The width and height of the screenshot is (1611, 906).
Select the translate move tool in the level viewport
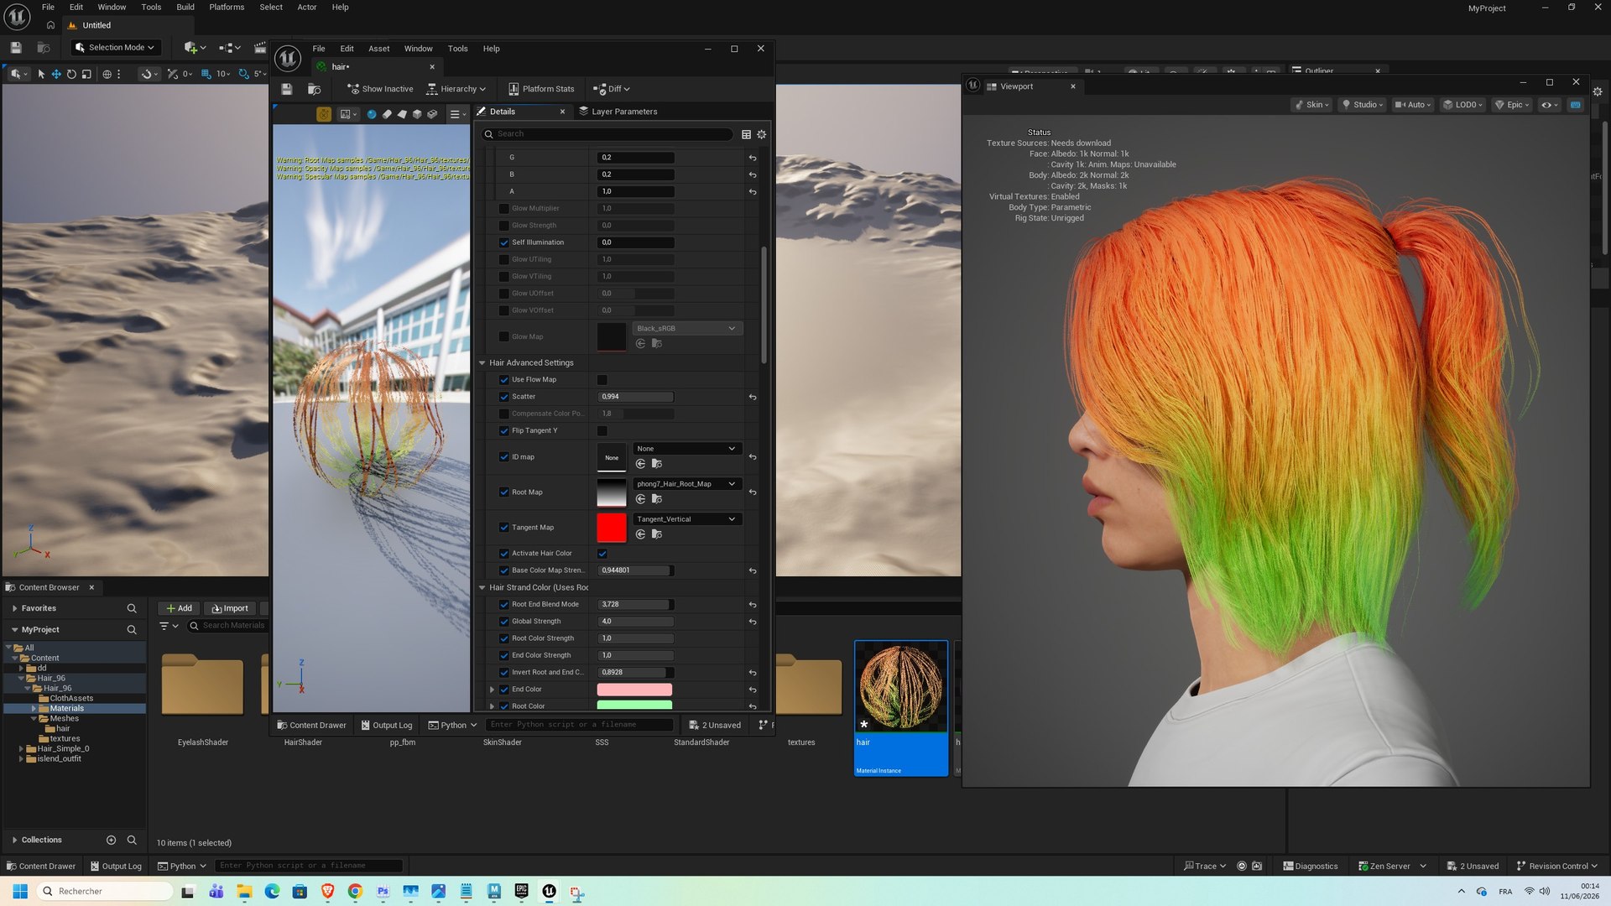pyautogui.click(x=56, y=74)
